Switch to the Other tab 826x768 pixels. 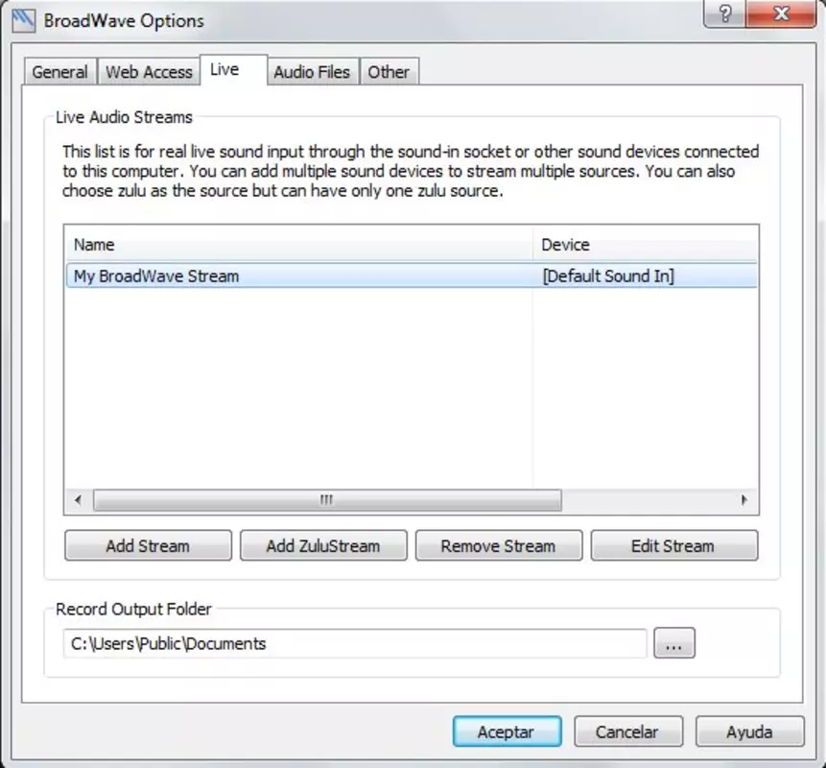click(x=389, y=72)
